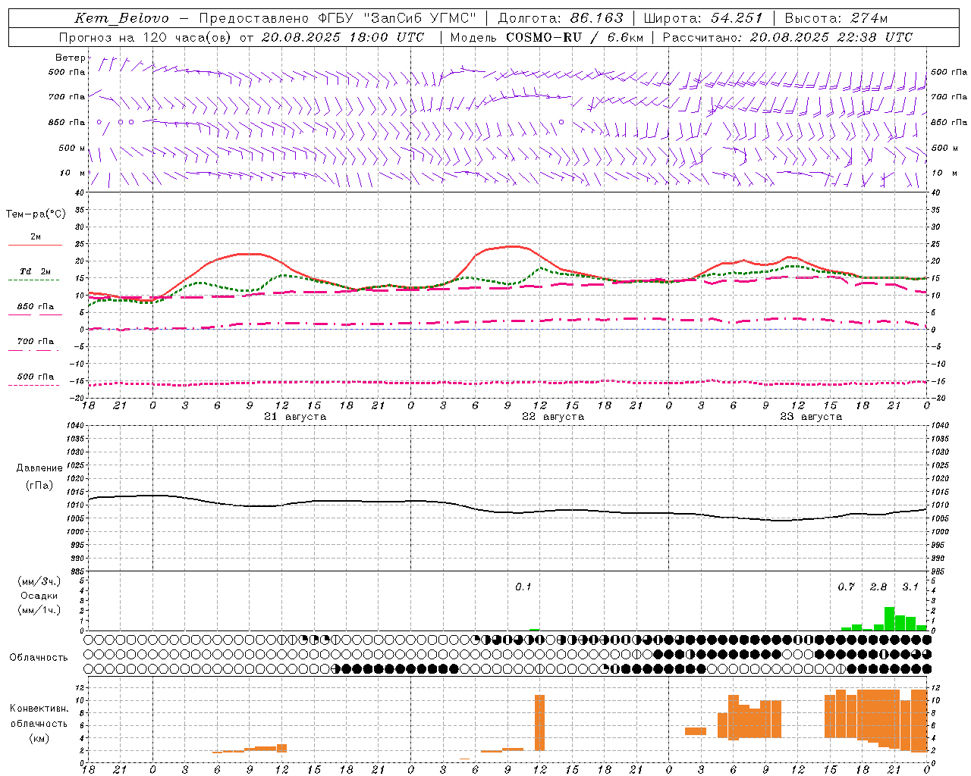Click the (мм/3ч.) precipitation unit label
This screenshot has width=971, height=776.
(x=39, y=581)
